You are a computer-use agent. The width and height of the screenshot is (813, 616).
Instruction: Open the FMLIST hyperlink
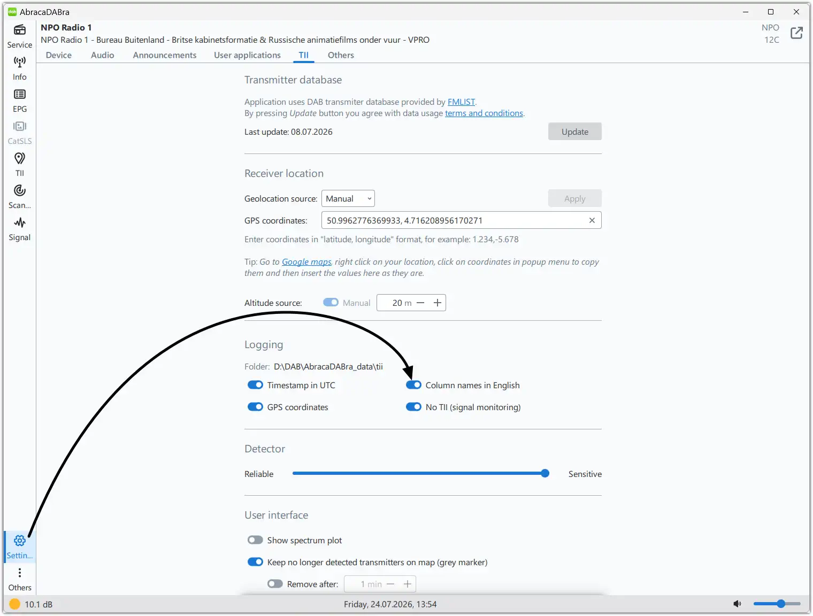click(x=461, y=102)
